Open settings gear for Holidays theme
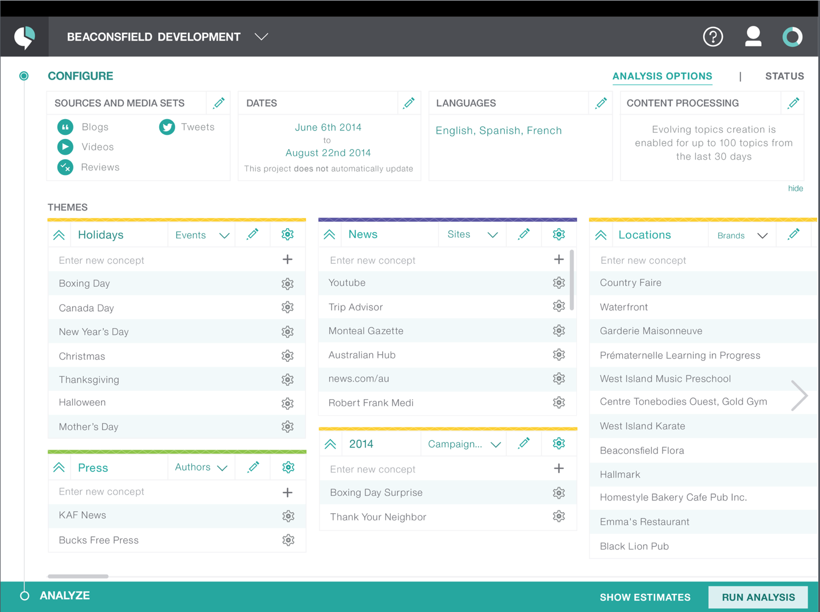Image resolution: width=820 pixels, height=612 pixels. 287,234
